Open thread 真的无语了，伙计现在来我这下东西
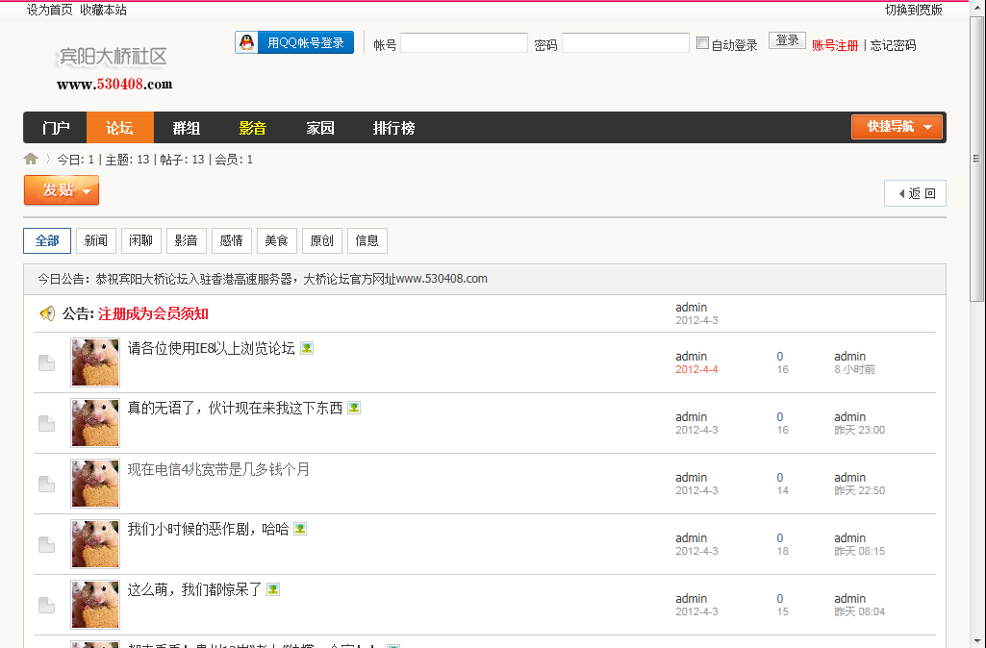 pyautogui.click(x=235, y=409)
